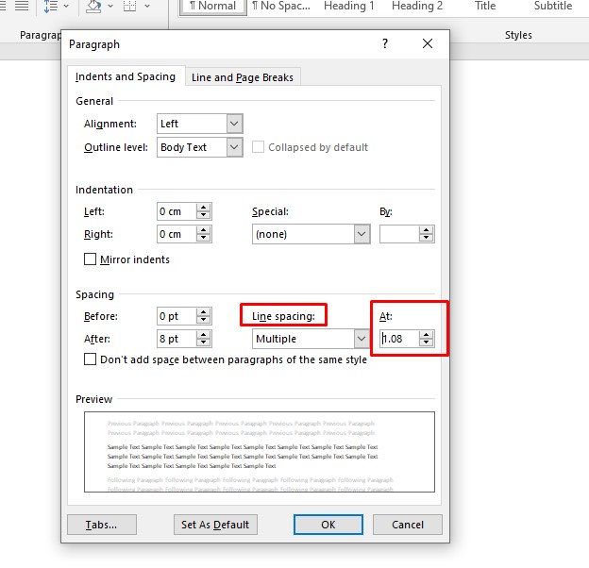Switch to Line and Page Breaks tab
Screen dimensions: 589x568
(243, 77)
